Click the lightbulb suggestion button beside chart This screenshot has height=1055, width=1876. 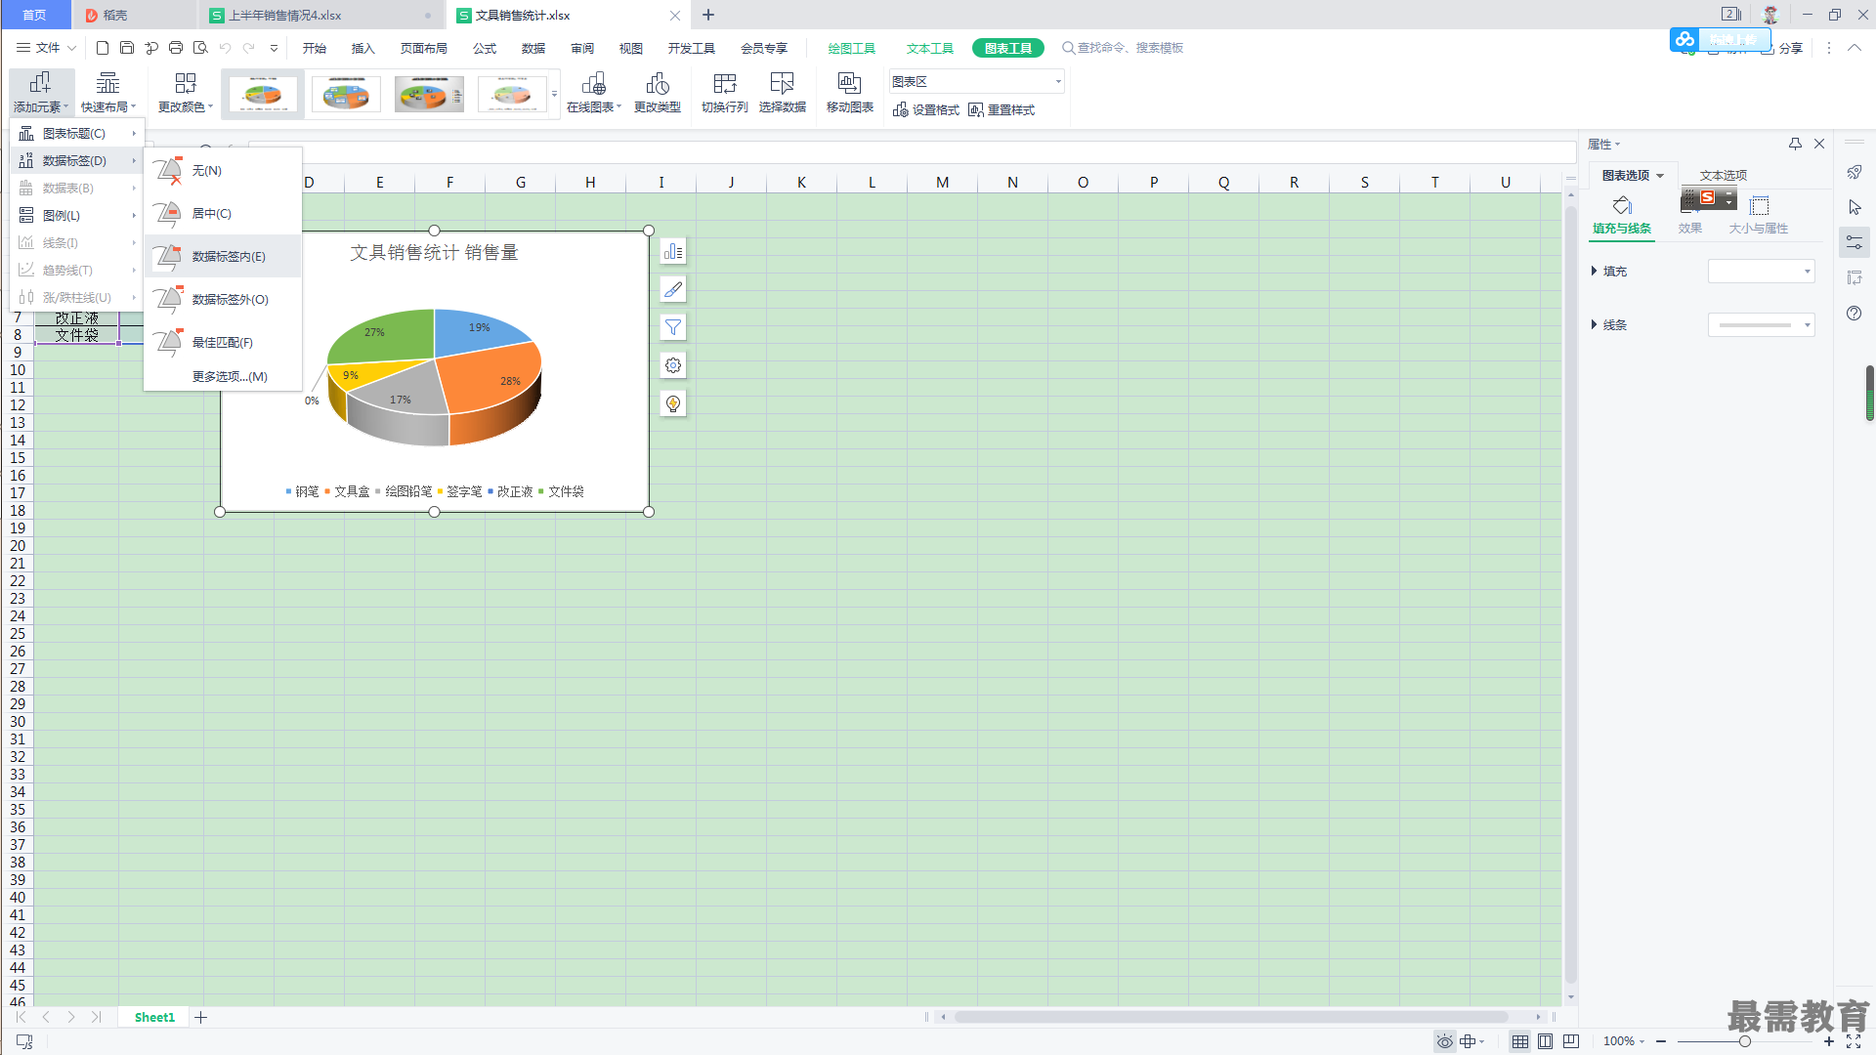click(673, 404)
